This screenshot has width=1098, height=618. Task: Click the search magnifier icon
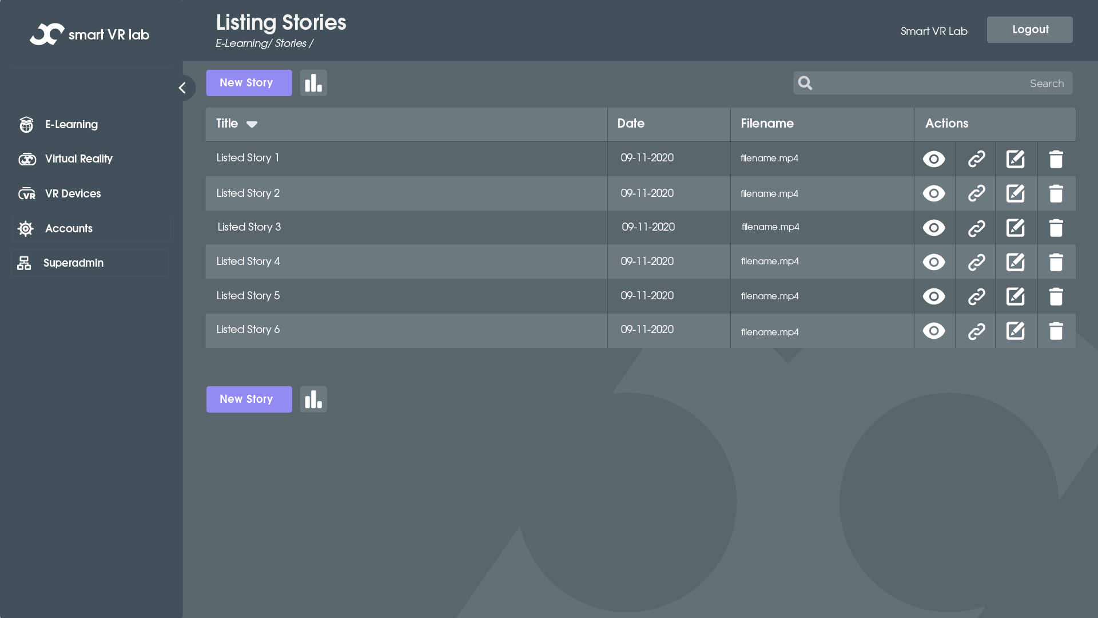pyautogui.click(x=805, y=84)
